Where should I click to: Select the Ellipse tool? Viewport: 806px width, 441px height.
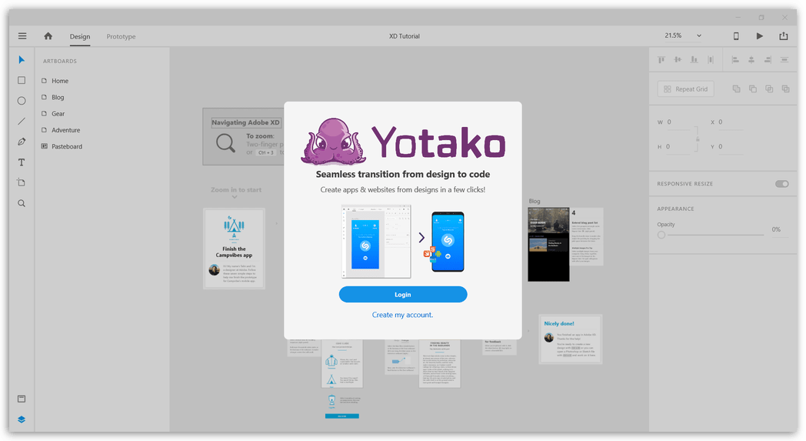point(22,101)
